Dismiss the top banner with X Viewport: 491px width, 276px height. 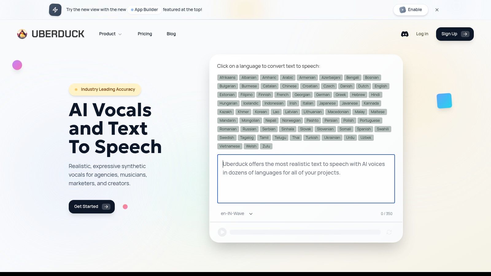437,10
